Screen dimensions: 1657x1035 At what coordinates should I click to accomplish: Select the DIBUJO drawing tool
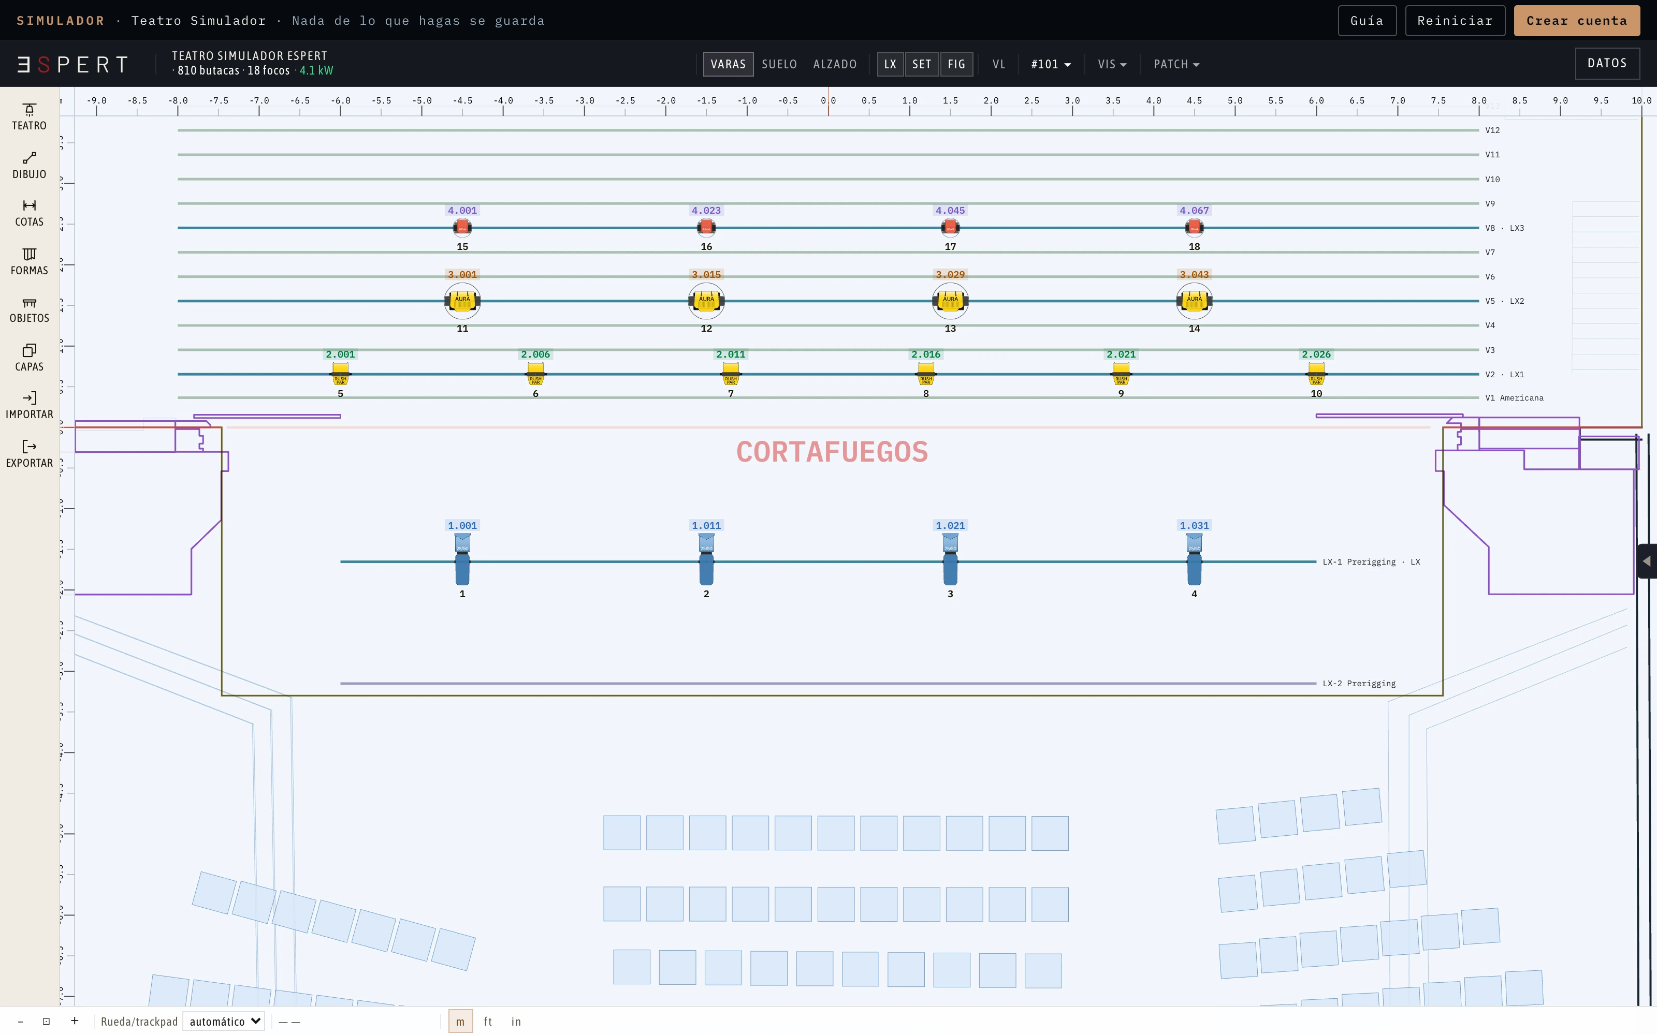(x=30, y=166)
